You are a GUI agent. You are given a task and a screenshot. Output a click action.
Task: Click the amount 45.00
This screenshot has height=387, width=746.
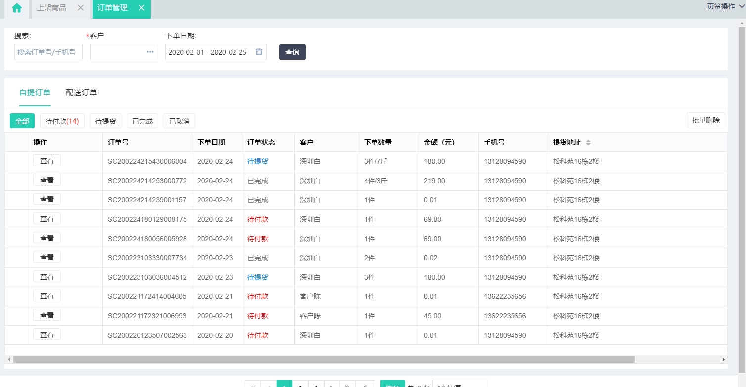pyautogui.click(x=432, y=316)
